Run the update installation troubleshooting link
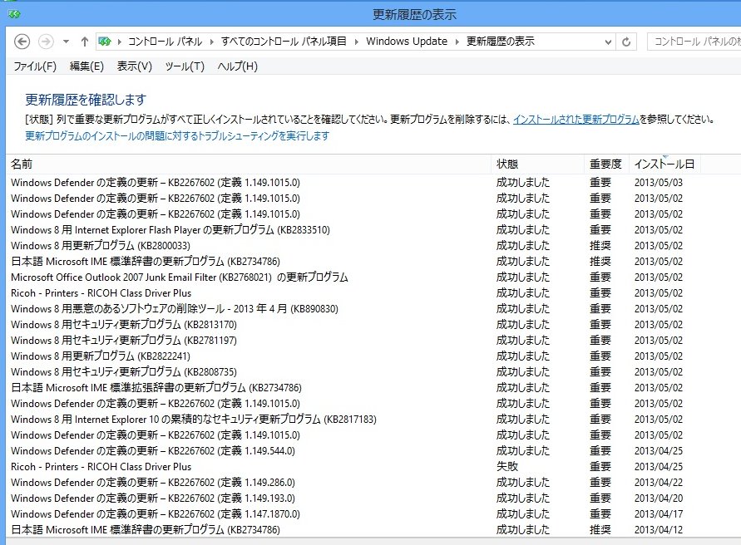The width and height of the screenshot is (741, 545). click(177, 136)
